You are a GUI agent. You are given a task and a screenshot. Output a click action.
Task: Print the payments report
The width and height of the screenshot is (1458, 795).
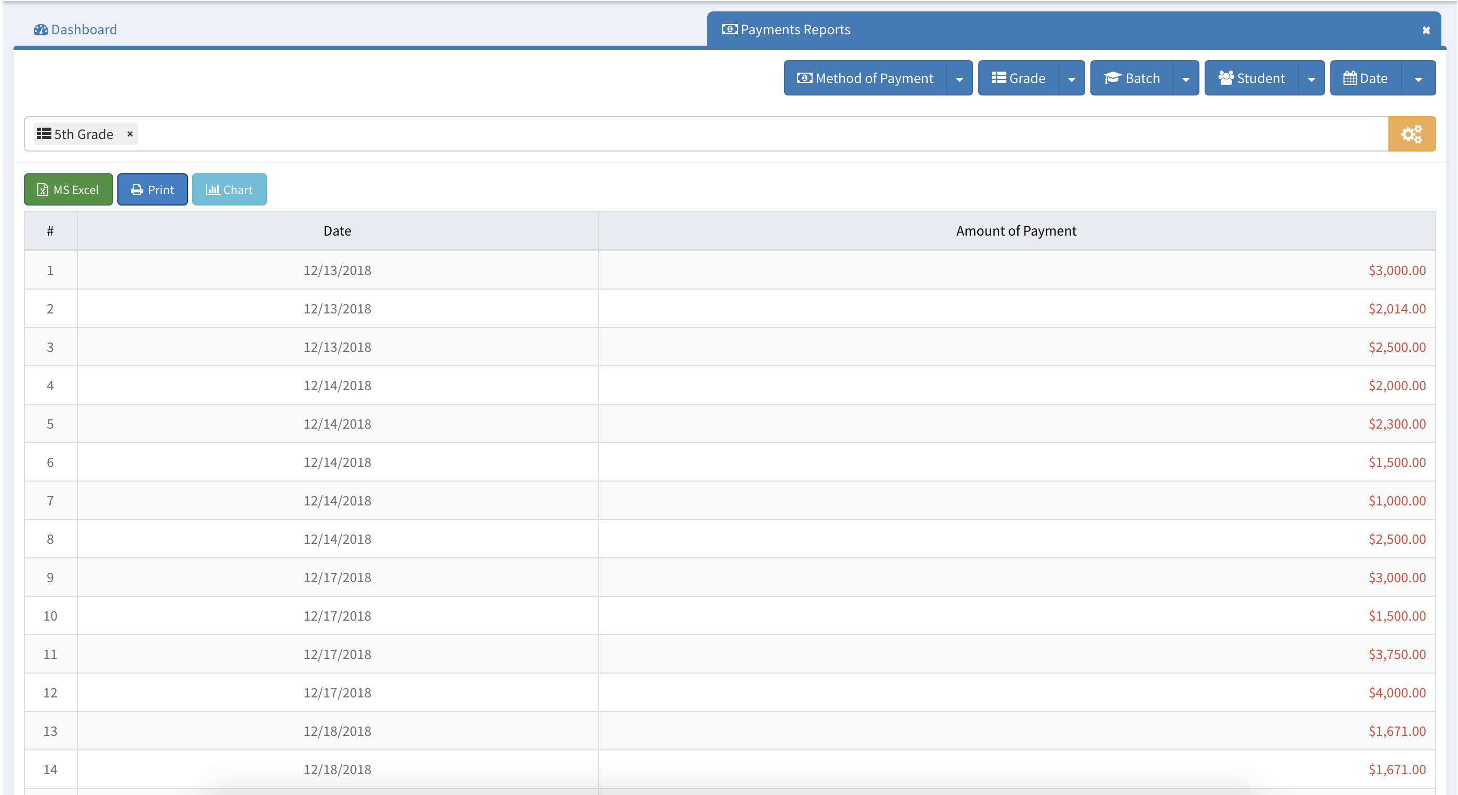coord(152,189)
